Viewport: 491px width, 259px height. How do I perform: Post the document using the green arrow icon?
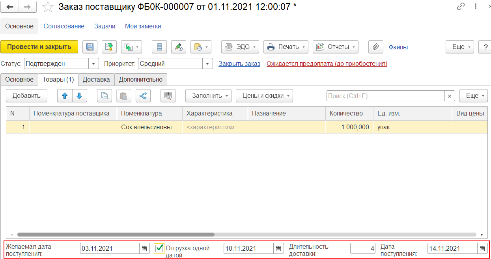[109, 47]
